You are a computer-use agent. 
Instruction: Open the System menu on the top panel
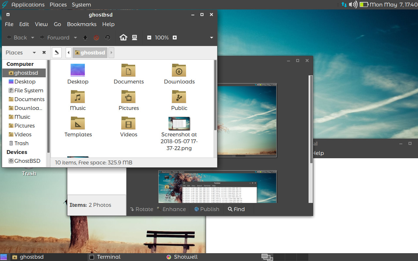click(x=81, y=5)
